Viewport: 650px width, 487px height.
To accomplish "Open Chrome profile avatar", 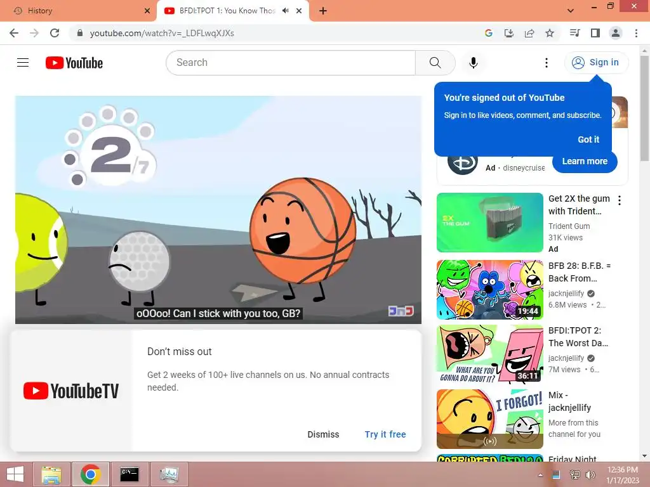I will [616, 33].
